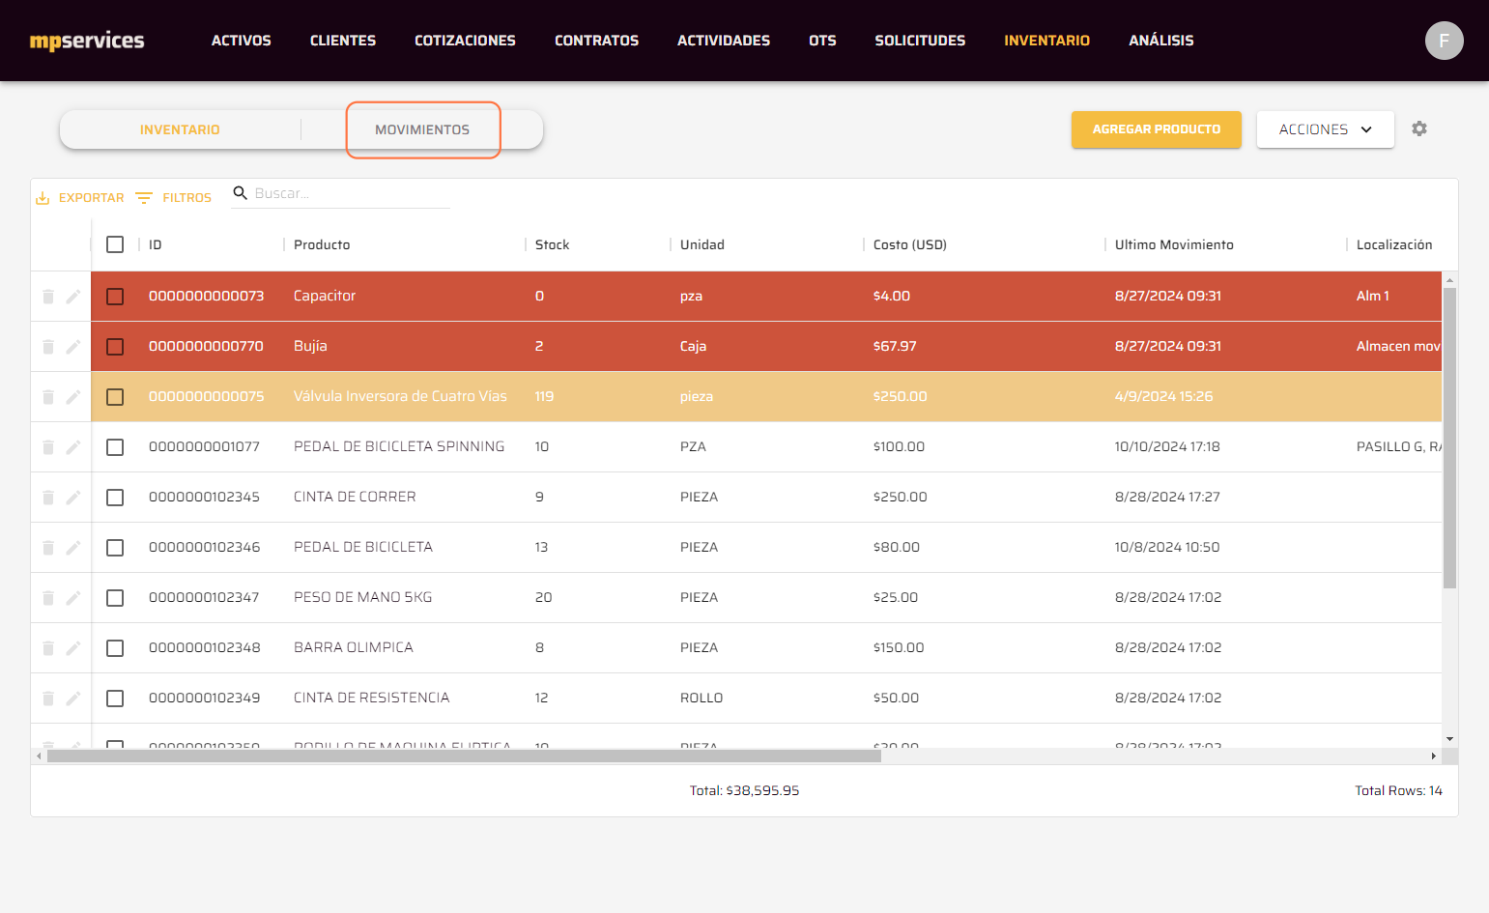Open ANÁLISIS in top navigation
Screen dimensions: 1489x913
click(x=1161, y=41)
